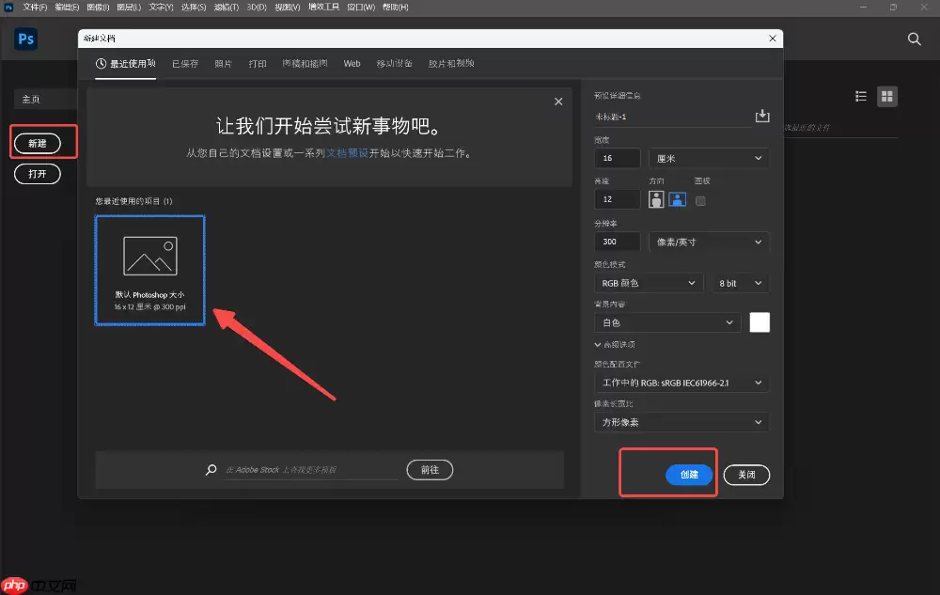Viewport: 940px width, 595px height.
Task: Open the search magnifier in the top bar
Action: click(x=914, y=39)
